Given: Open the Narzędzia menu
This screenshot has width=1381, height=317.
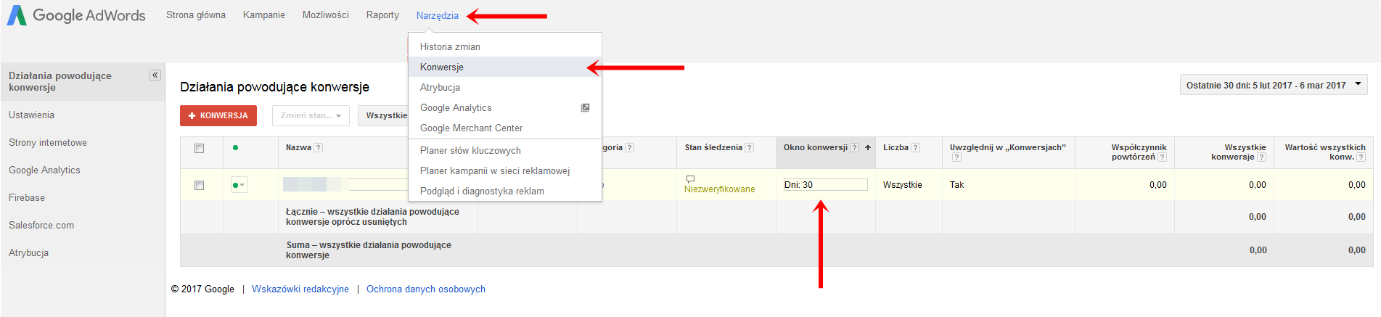Looking at the screenshot, I should 438,15.
